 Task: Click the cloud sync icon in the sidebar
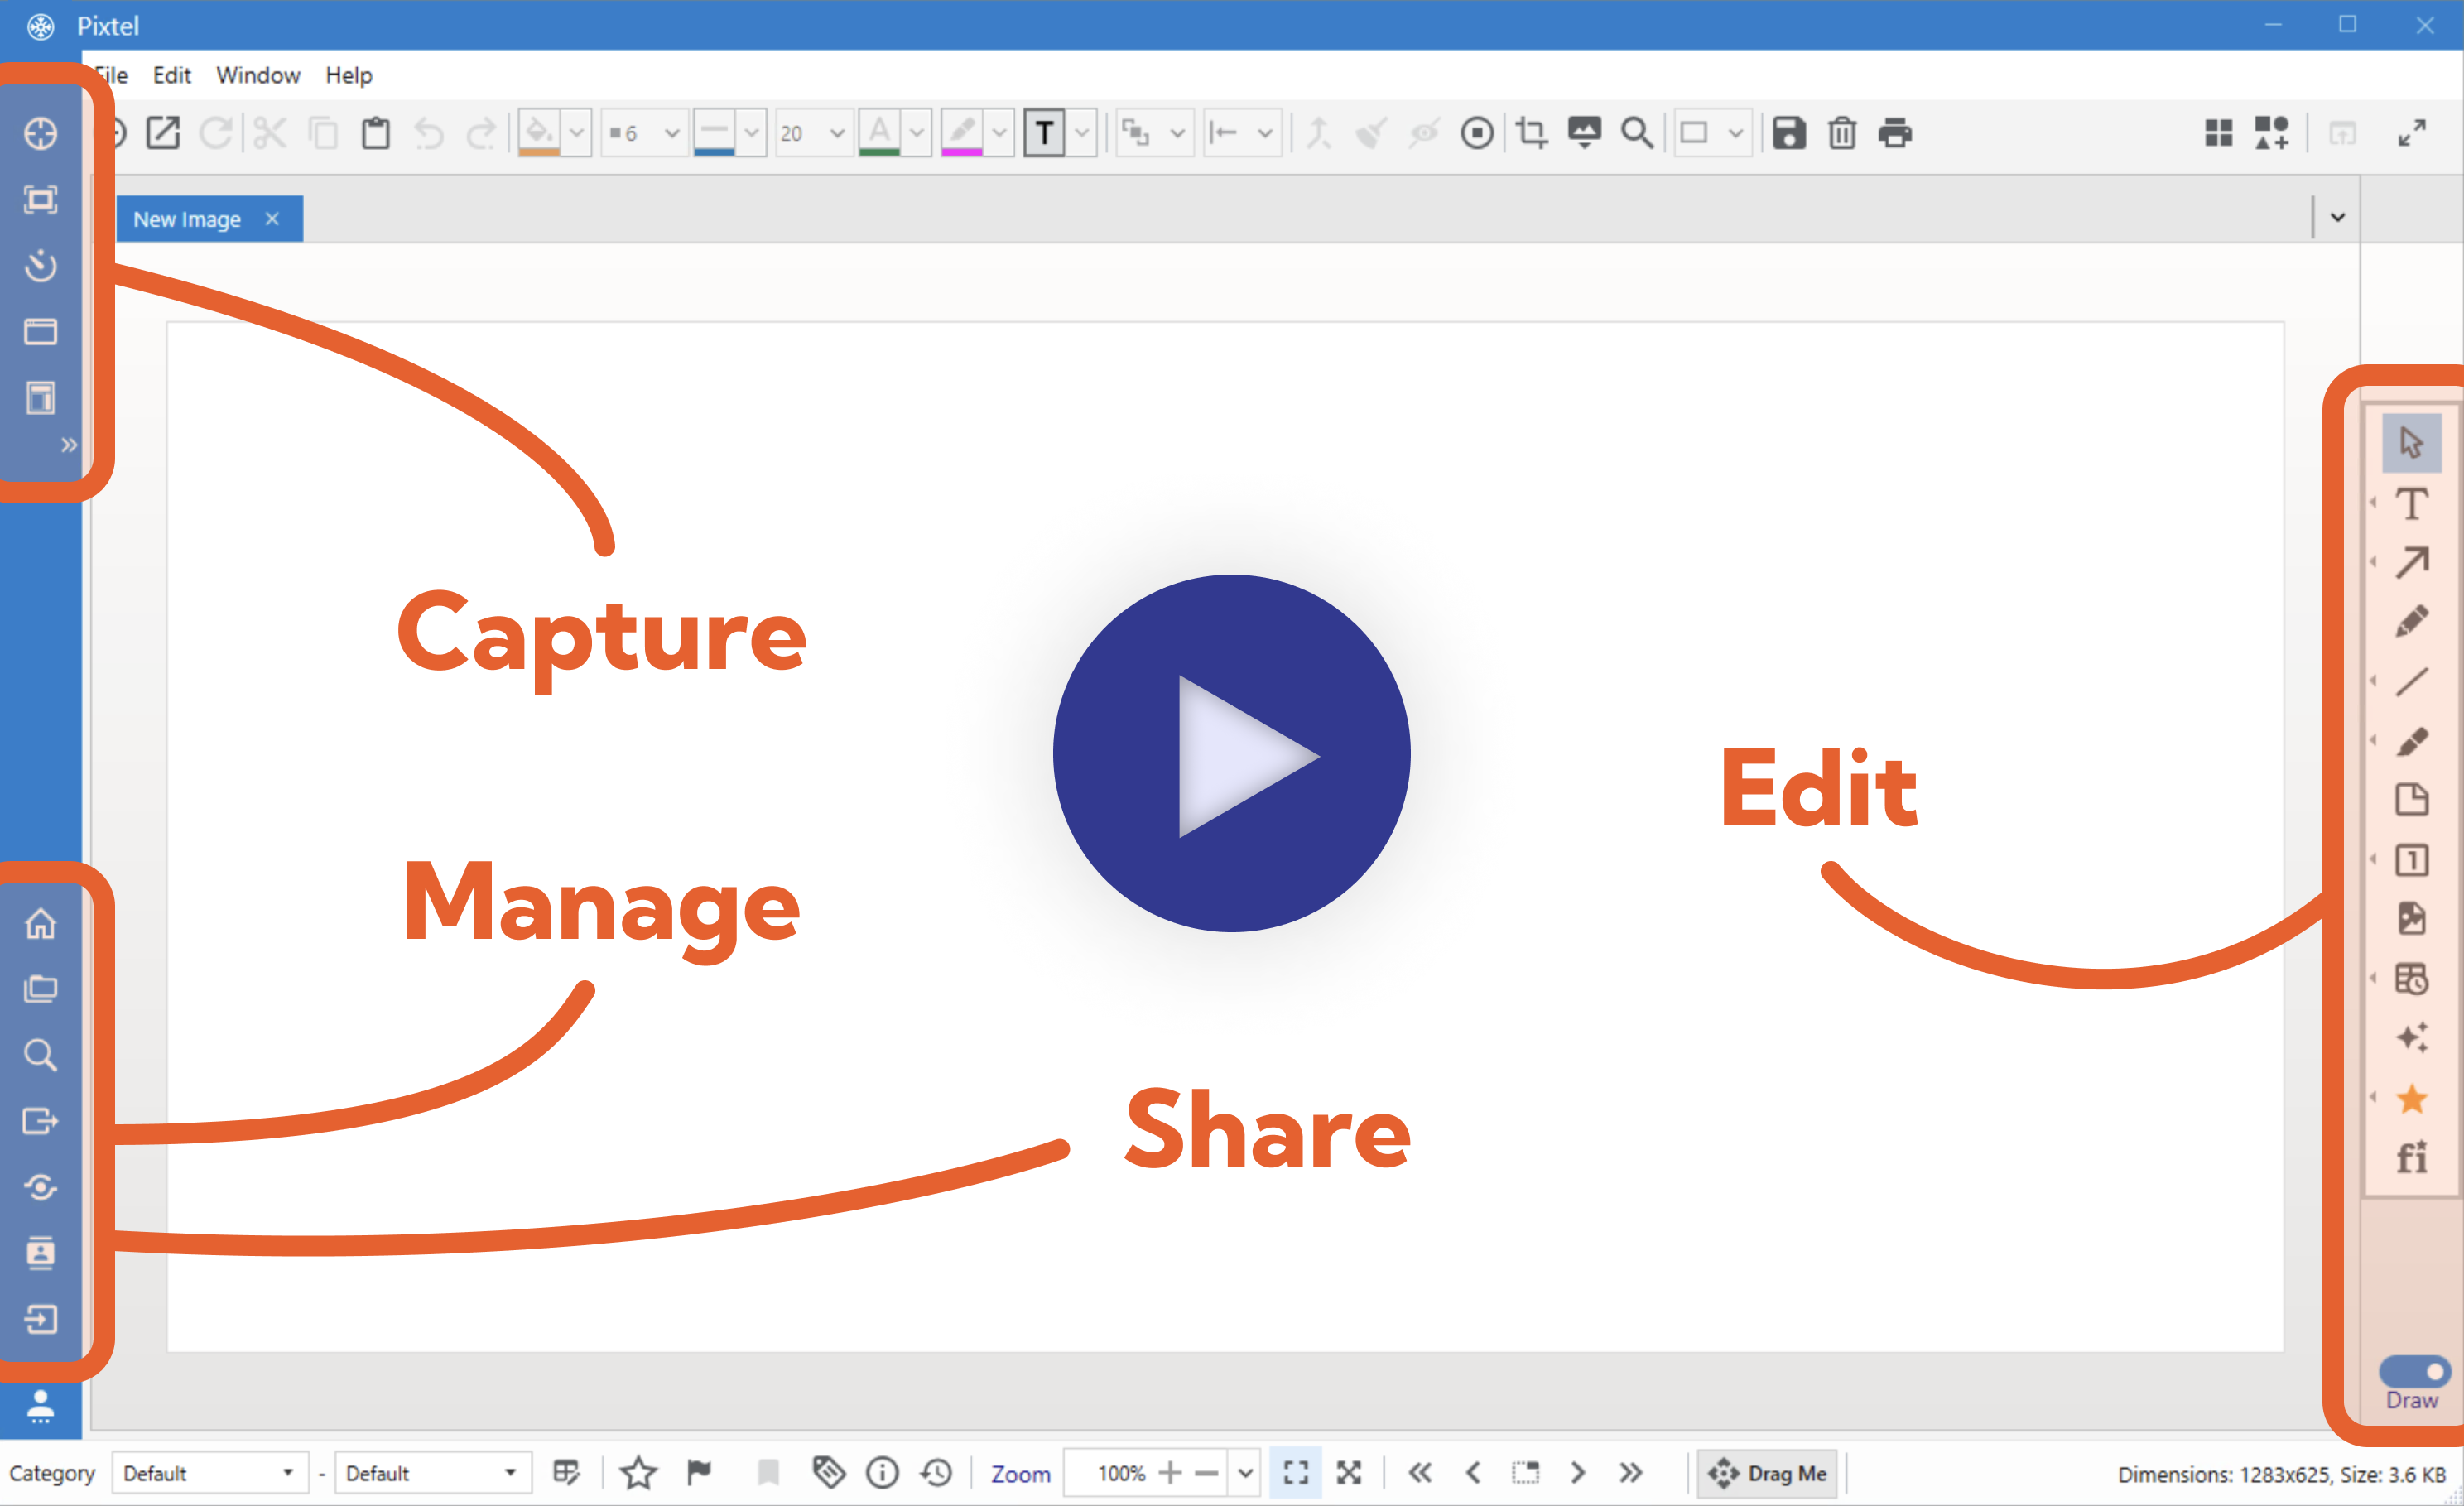pyautogui.click(x=40, y=1187)
